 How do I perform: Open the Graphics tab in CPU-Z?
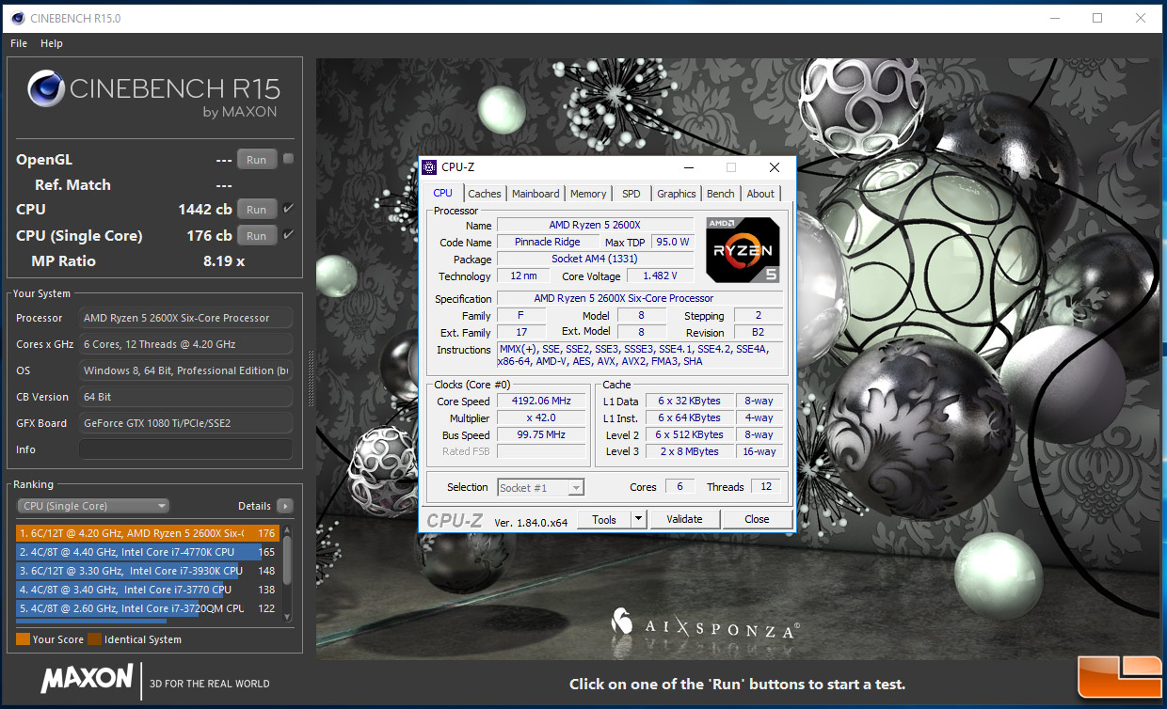[x=677, y=194]
